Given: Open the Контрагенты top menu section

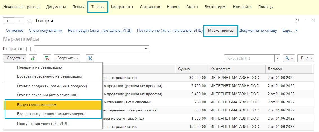Looking at the screenshot, I should 122,7.
